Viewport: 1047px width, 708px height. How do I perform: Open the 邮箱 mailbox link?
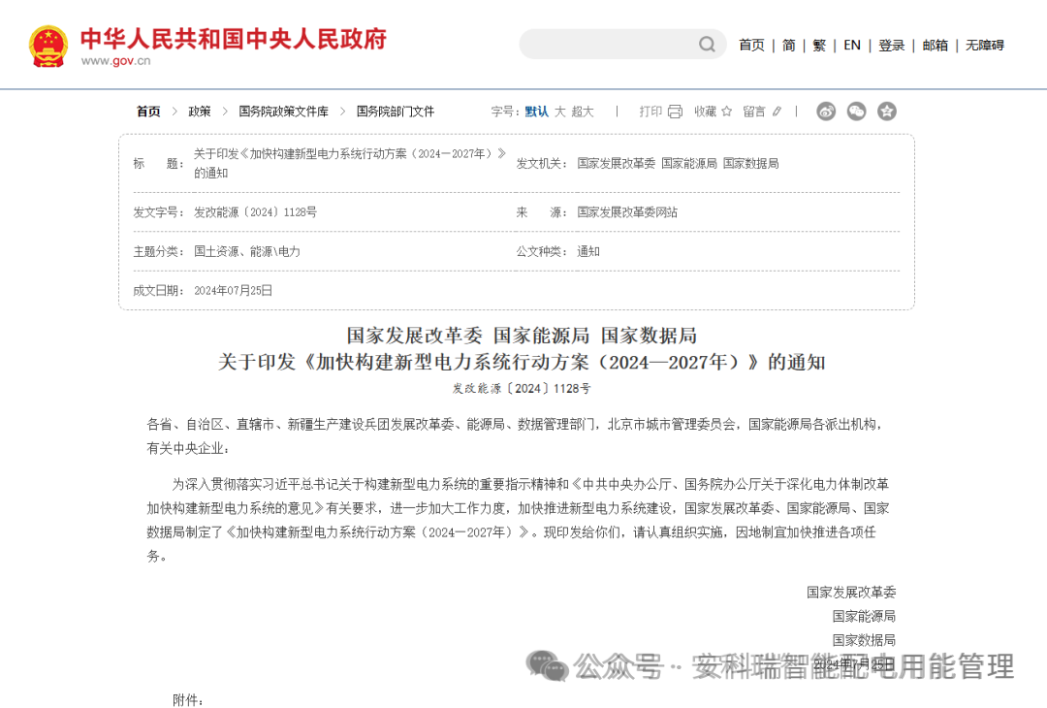935,45
